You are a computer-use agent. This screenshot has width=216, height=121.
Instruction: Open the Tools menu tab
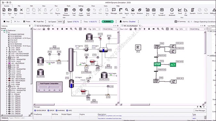pyautogui.click(x=68, y=6)
